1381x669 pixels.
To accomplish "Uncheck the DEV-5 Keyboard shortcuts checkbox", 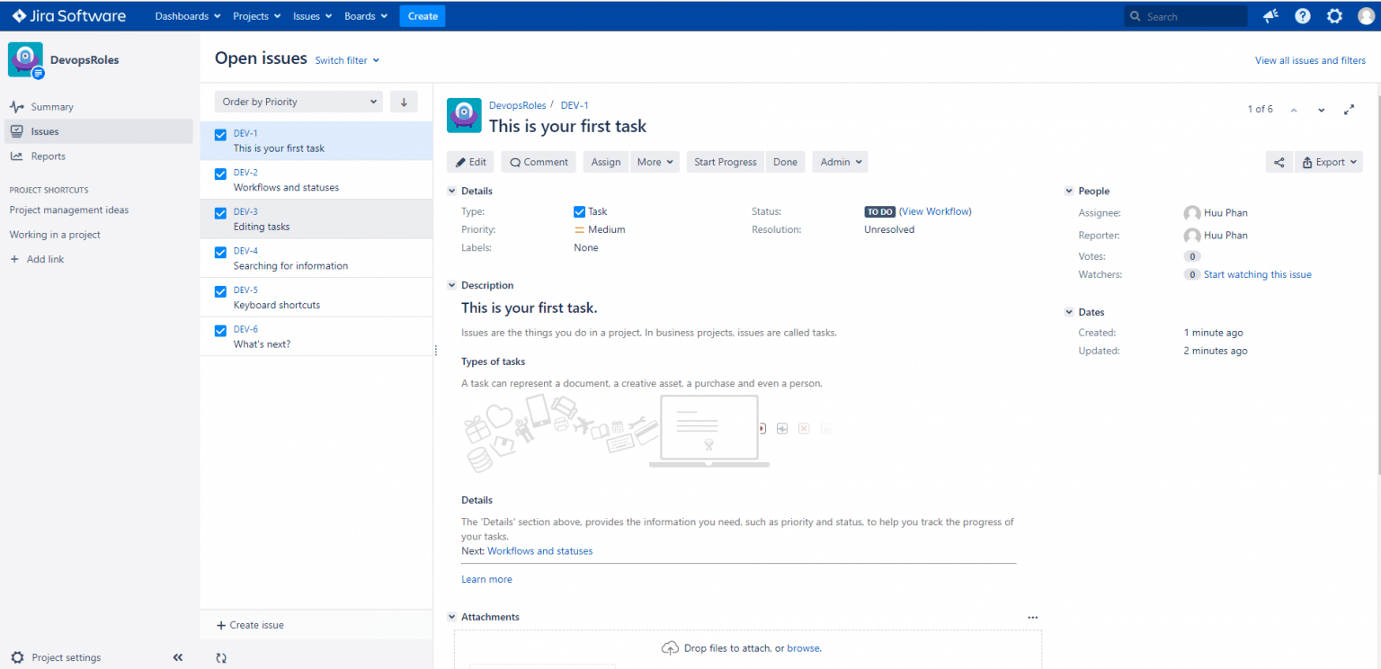I will (220, 291).
